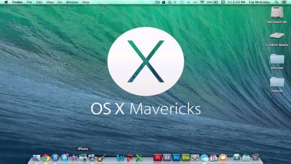Open Messages chat bubbles icon
The width and height of the screenshot is (291, 164).
tap(204, 158)
